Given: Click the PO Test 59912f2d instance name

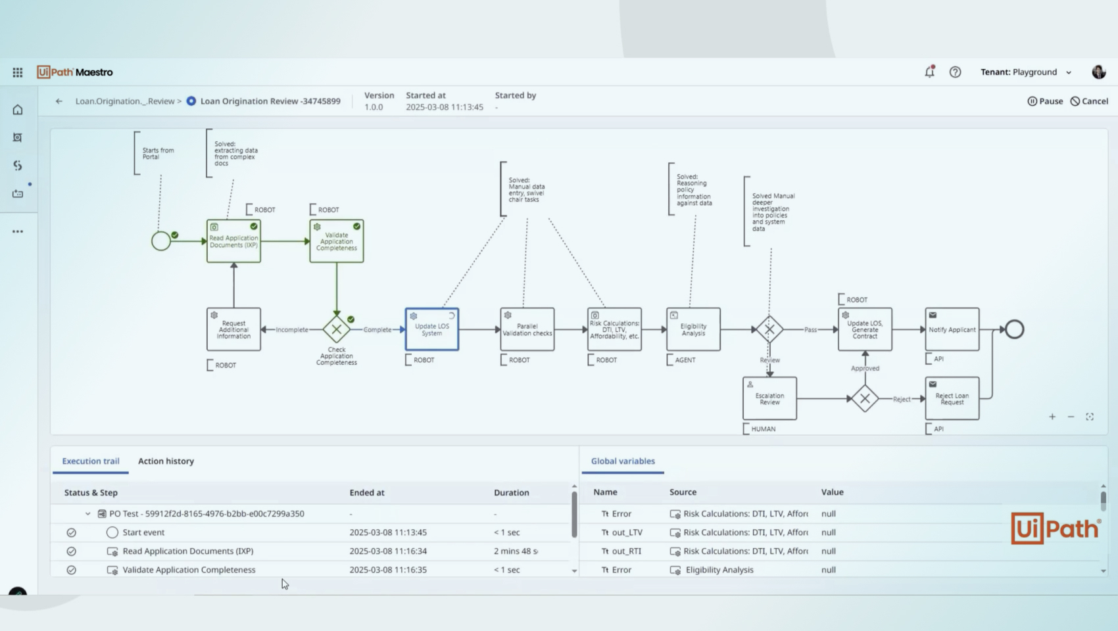Looking at the screenshot, I should [x=207, y=514].
